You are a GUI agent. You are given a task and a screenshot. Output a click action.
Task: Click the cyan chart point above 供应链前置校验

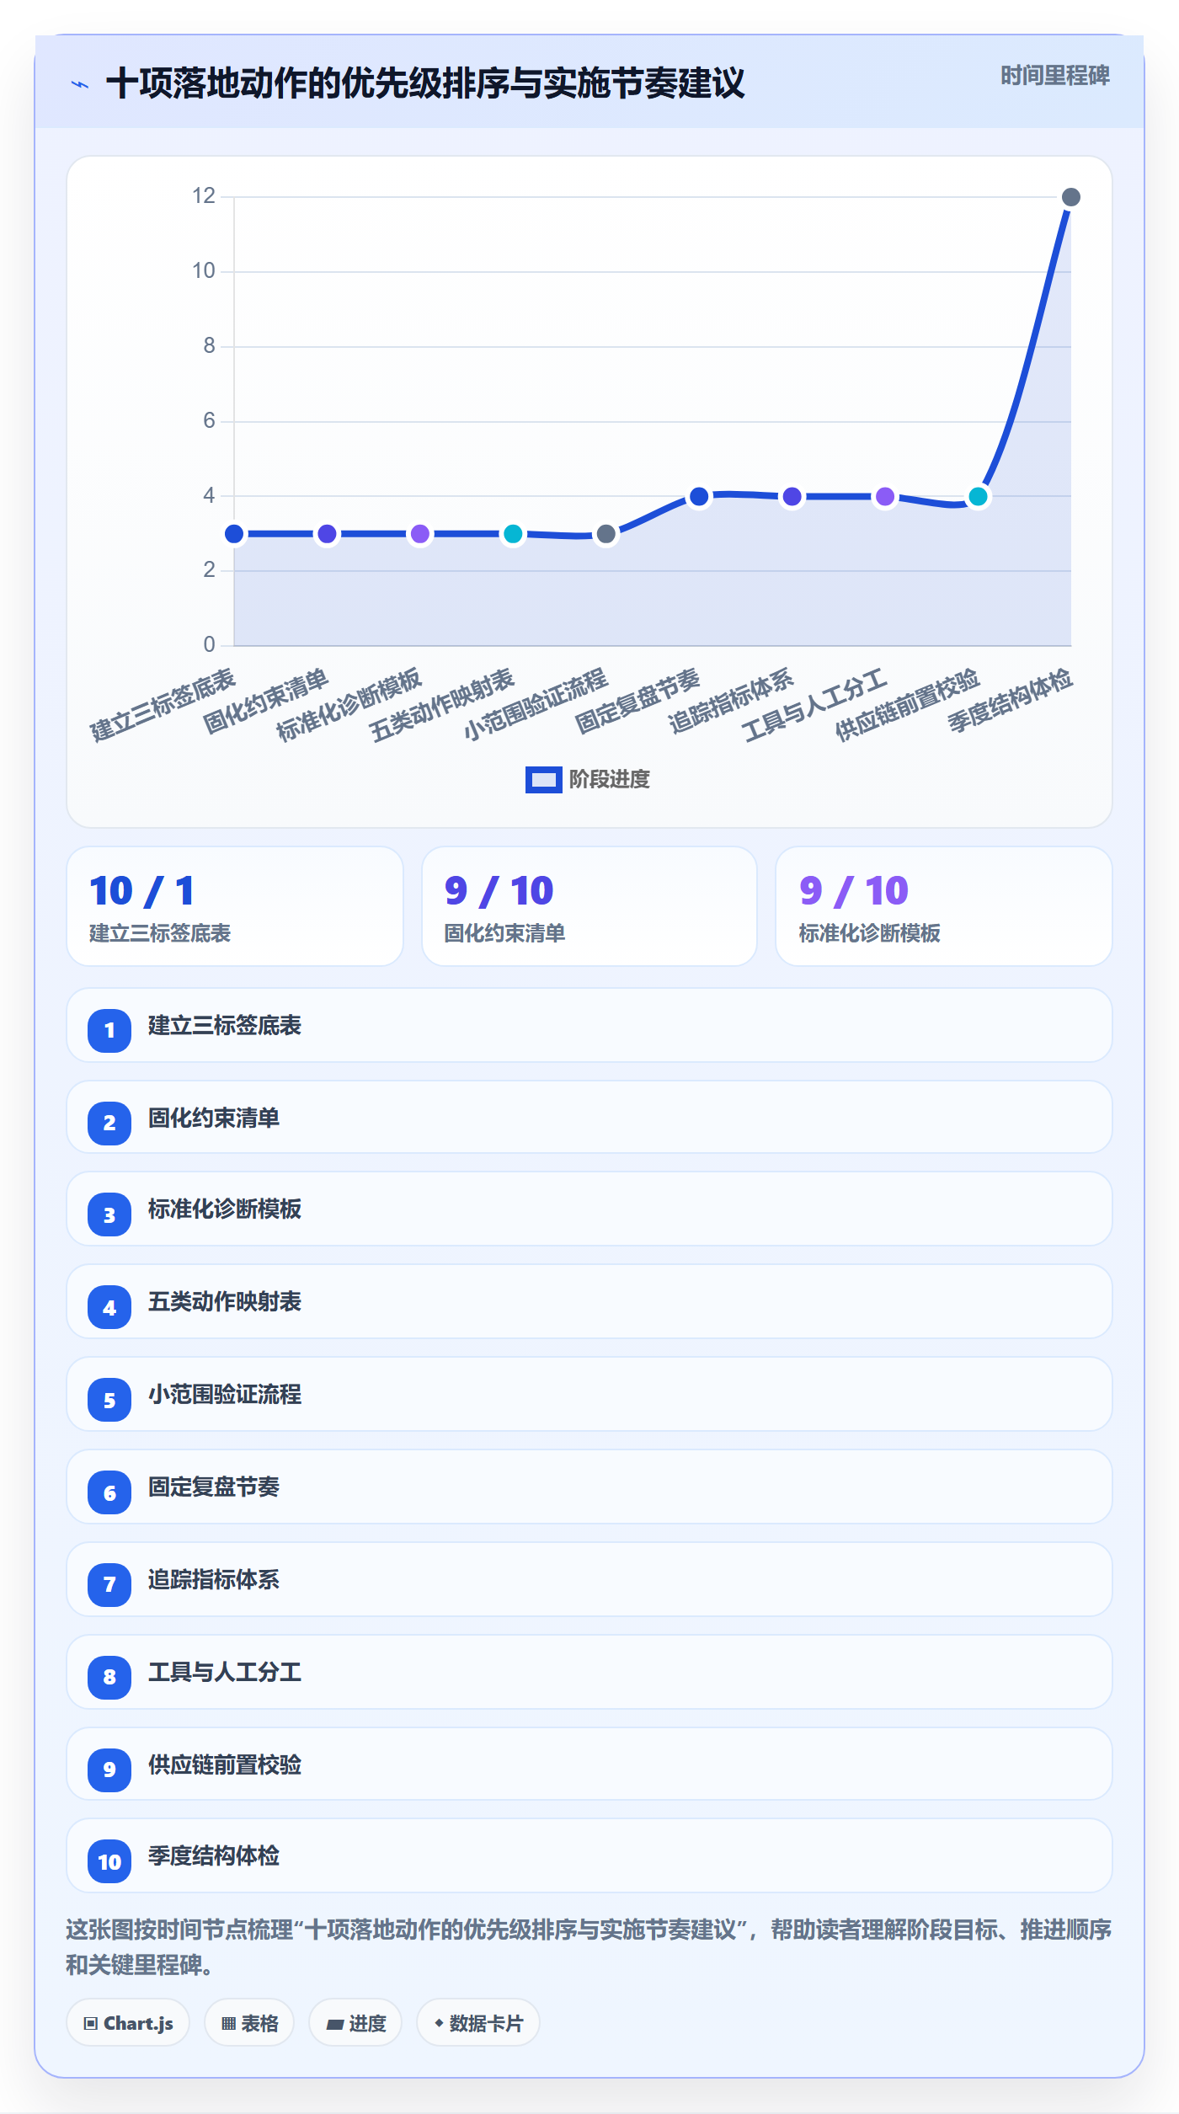click(x=978, y=497)
